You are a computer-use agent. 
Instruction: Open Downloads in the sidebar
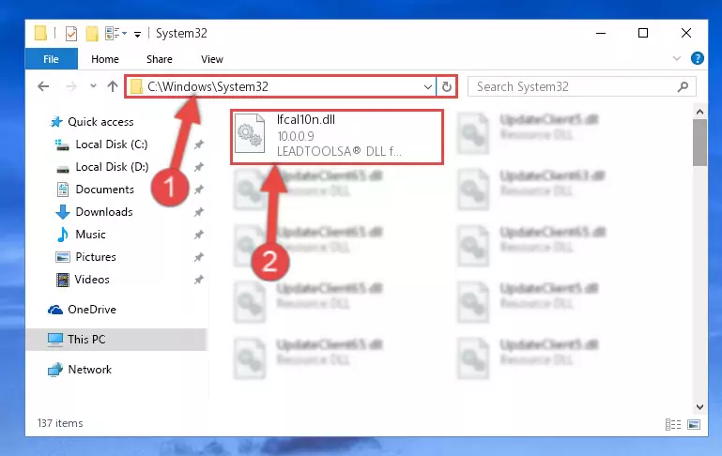click(104, 212)
